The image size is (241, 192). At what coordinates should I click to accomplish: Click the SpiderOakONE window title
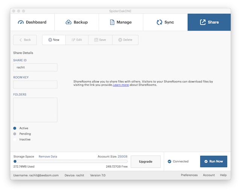tap(120, 11)
